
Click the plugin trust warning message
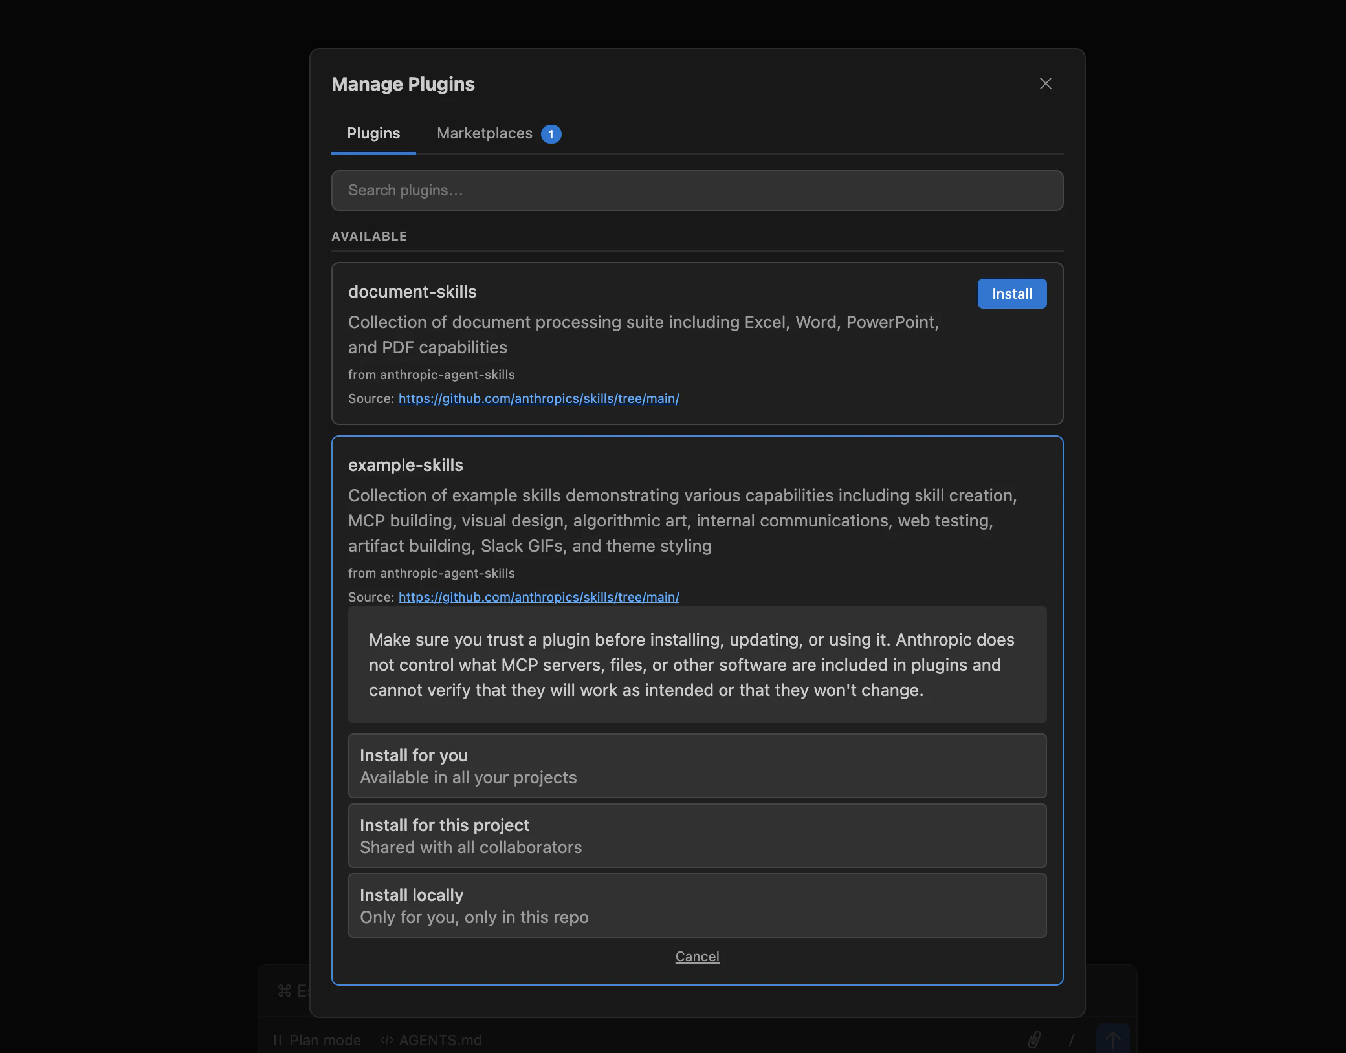pos(697,664)
